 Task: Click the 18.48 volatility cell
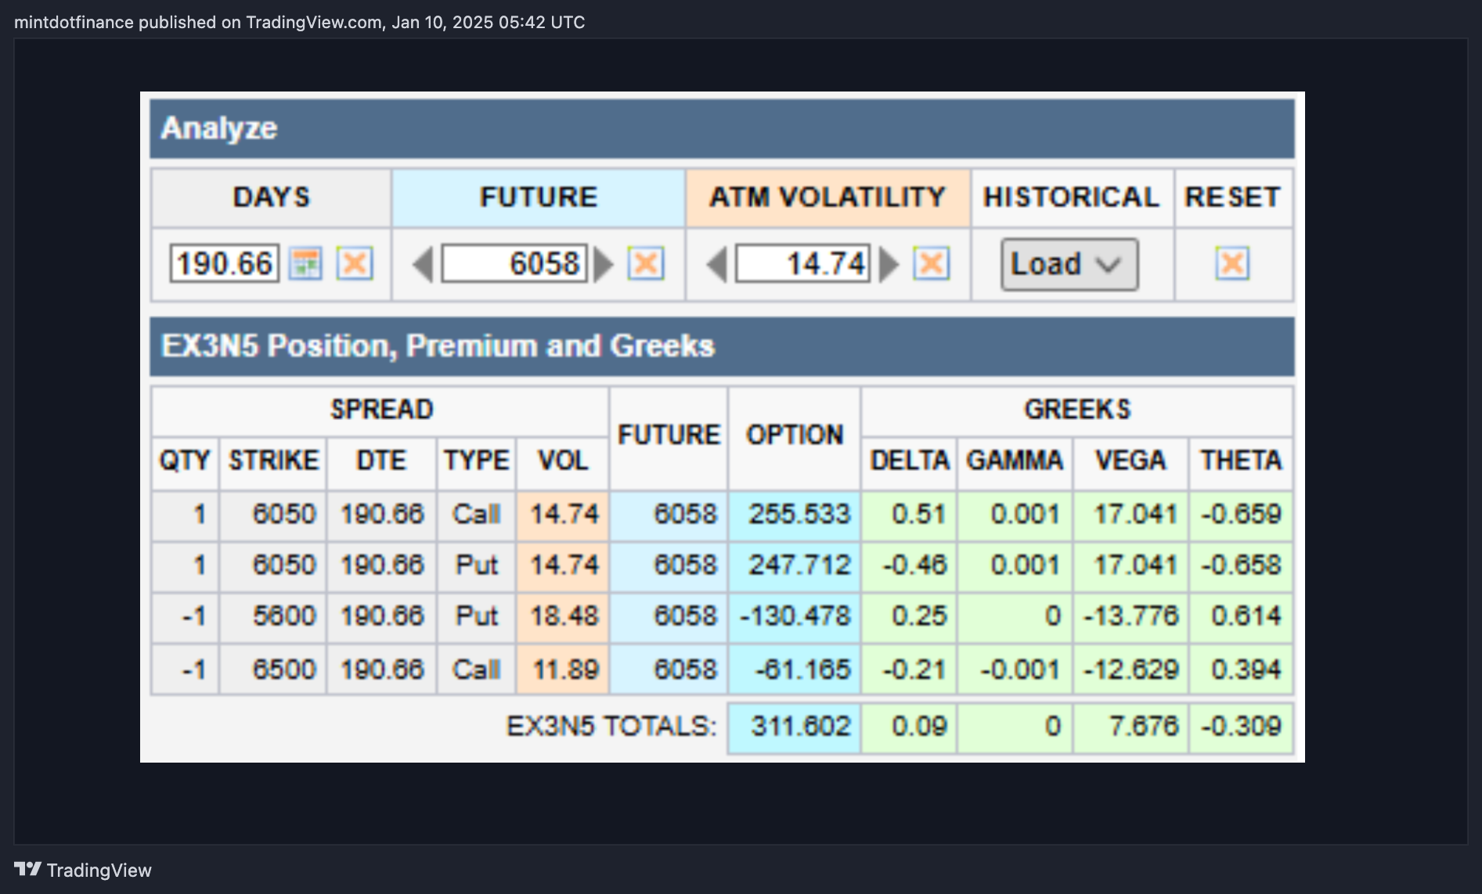point(563,616)
